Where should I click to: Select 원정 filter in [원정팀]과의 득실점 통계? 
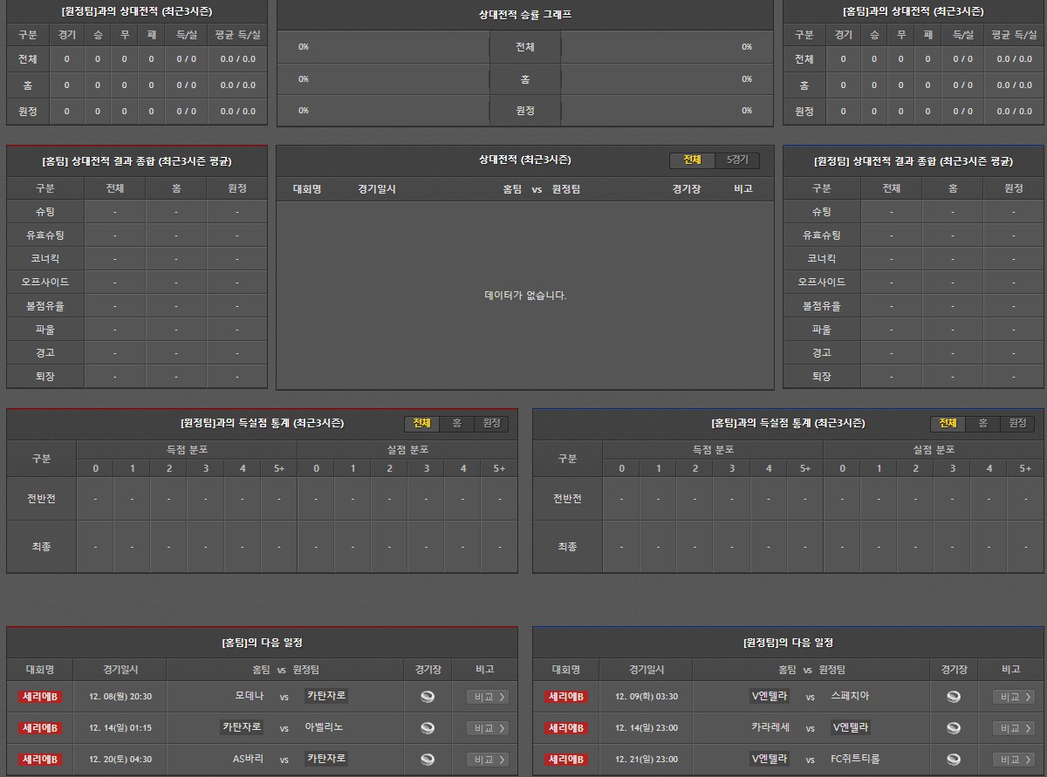coord(491,424)
